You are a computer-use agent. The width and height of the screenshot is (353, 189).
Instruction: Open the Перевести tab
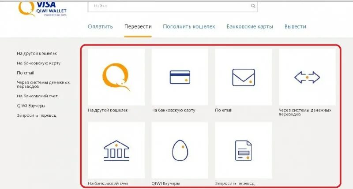pyautogui.click(x=138, y=26)
